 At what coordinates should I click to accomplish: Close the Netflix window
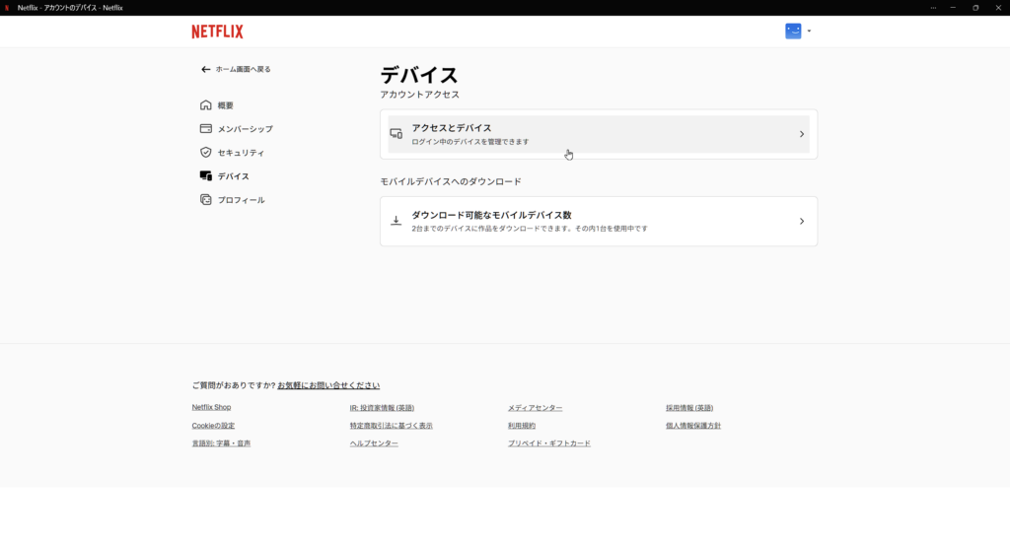coord(998,8)
